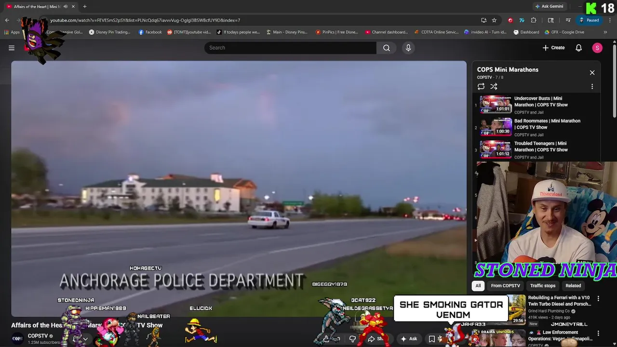Select the Traffic stops filter chip

543,286
